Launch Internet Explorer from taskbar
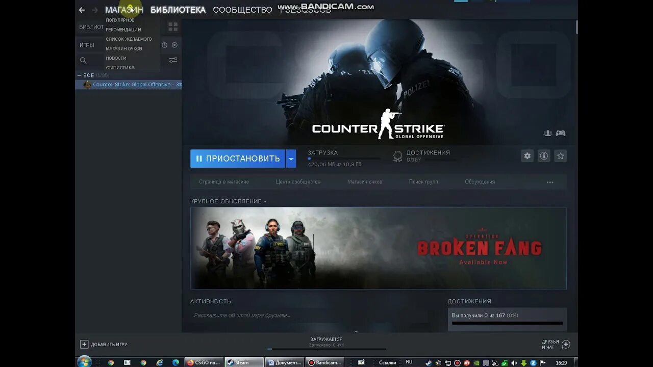The height and width of the screenshot is (367, 653). [160, 362]
